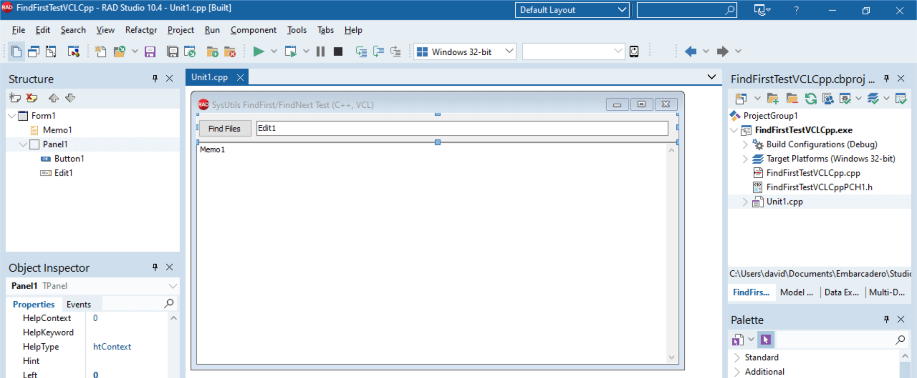Viewport: 917px width, 378px height.
Task: Click Delete Item icon in Structure toolbar
Action: [x=32, y=98]
